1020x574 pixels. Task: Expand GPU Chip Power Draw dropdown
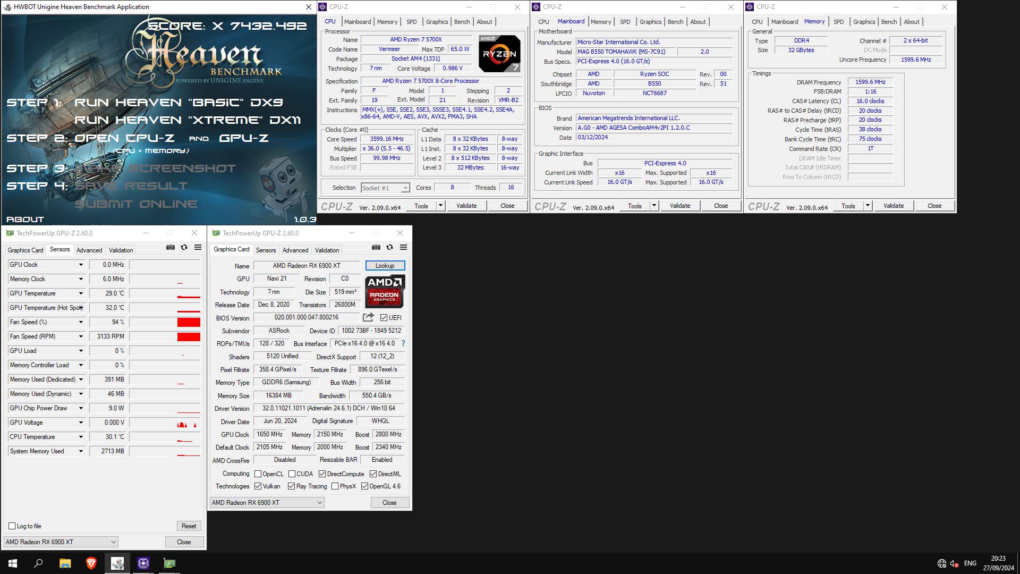point(81,408)
